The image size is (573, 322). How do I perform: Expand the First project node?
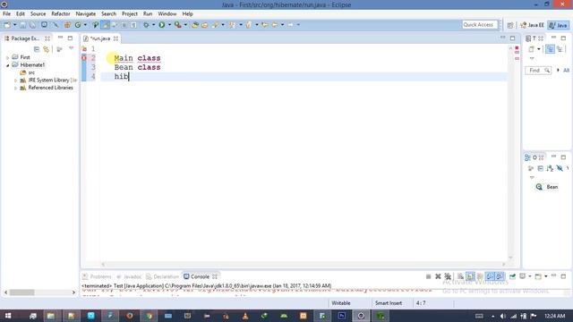[x=8, y=57]
